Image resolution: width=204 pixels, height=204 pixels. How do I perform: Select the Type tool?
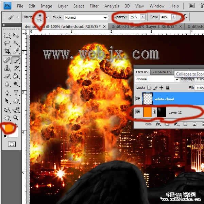tap(16, 93)
